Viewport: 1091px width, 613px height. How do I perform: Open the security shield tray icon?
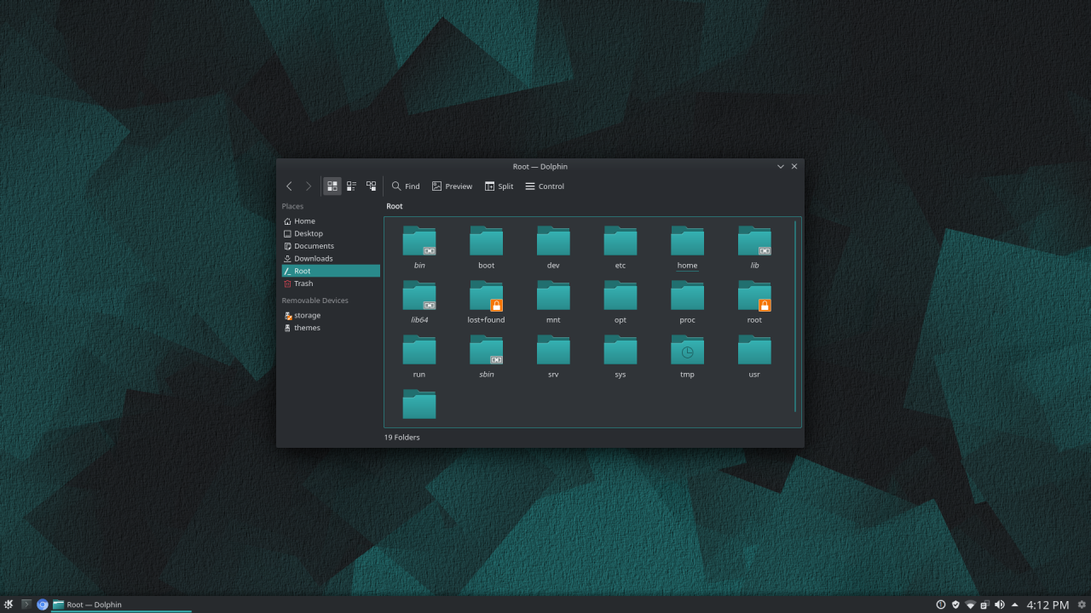(955, 604)
